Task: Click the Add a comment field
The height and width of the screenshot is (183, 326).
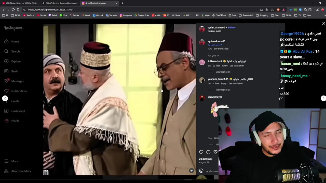Action: tap(212, 171)
